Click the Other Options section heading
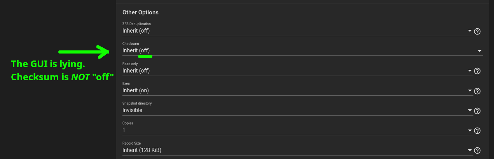The image size is (494, 159). (140, 12)
